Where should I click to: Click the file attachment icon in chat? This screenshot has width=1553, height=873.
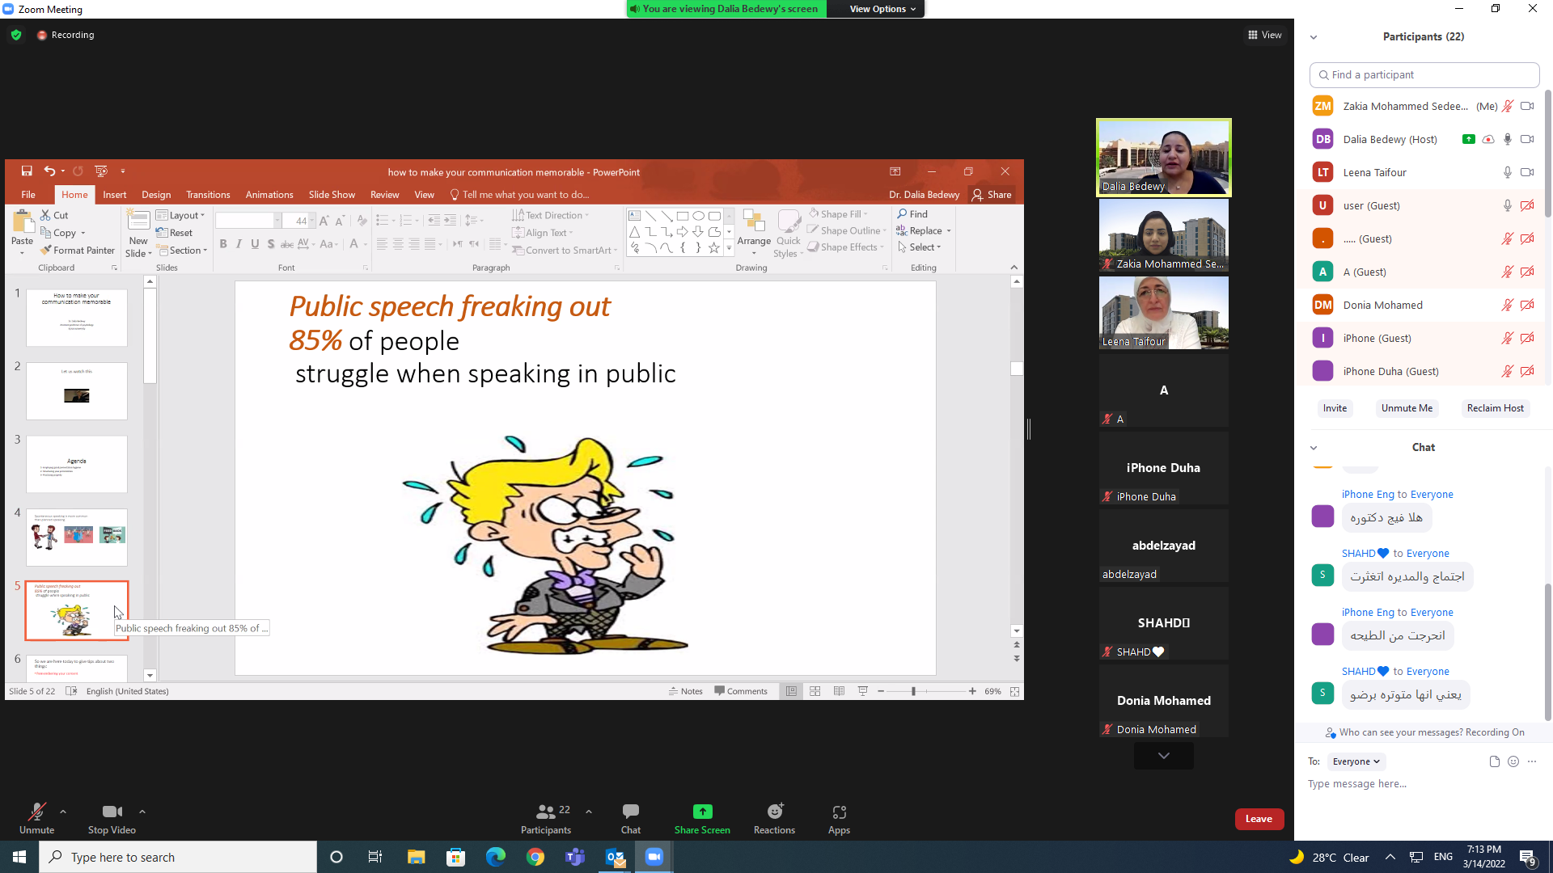(x=1494, y=761)
